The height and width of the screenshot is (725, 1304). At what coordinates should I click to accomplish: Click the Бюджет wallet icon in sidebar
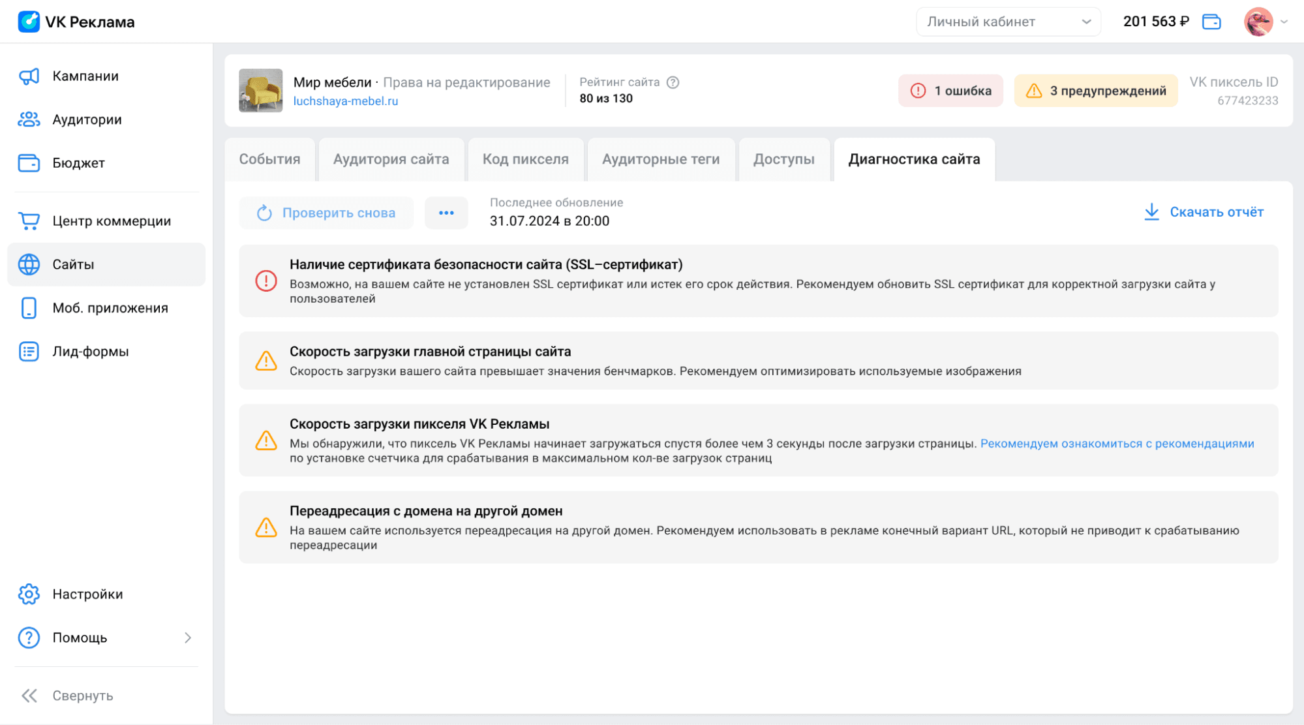[29, 163]
